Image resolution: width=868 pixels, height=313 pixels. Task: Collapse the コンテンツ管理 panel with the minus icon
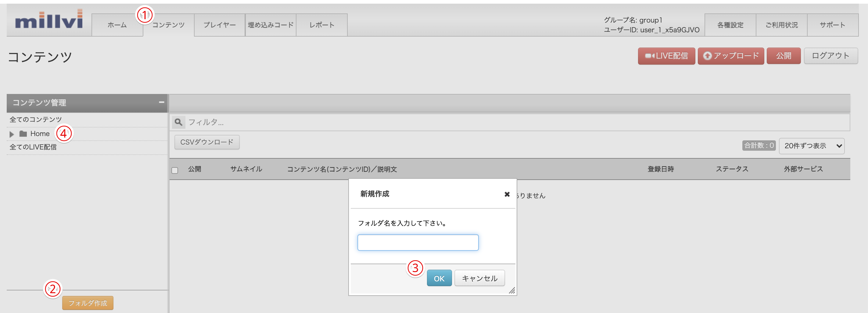pos(161,102)
